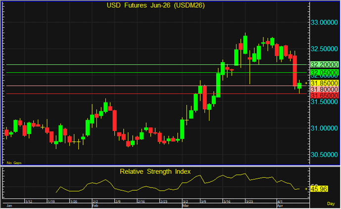Click the chart title USD Futures Jun-26 (USDM26)
Viewport: 341px width, 209px height.
click(156, 5)
